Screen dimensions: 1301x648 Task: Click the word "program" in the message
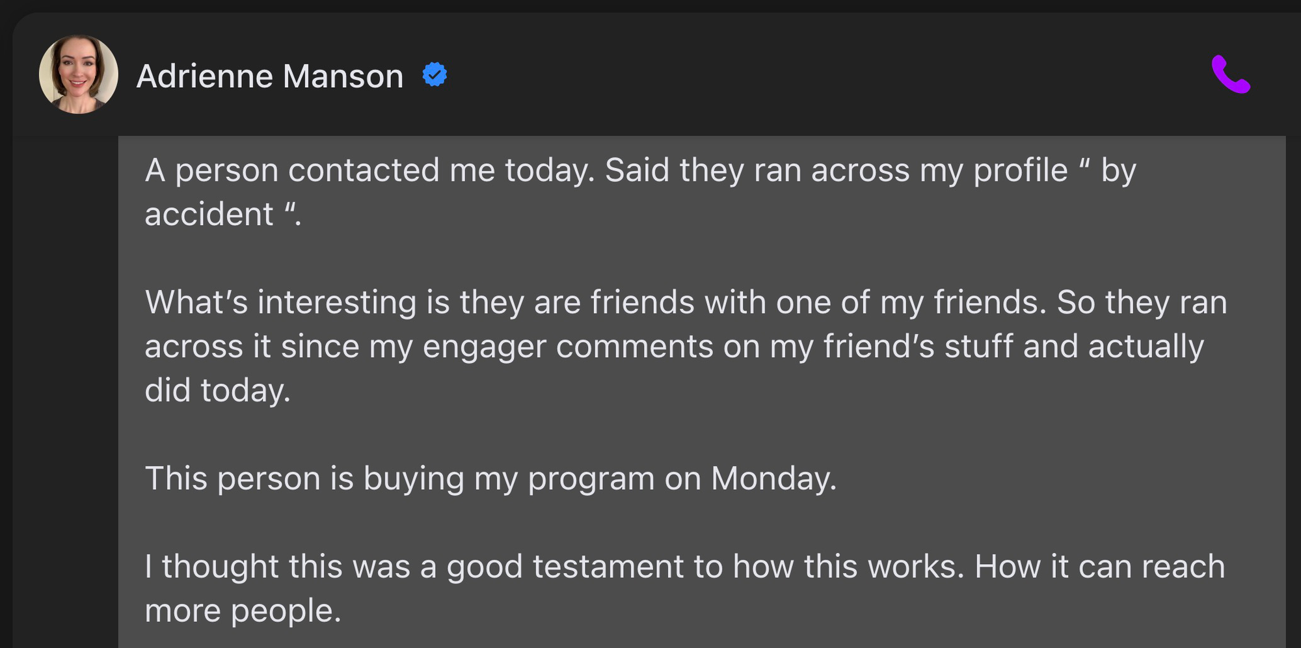pos(591,480)
